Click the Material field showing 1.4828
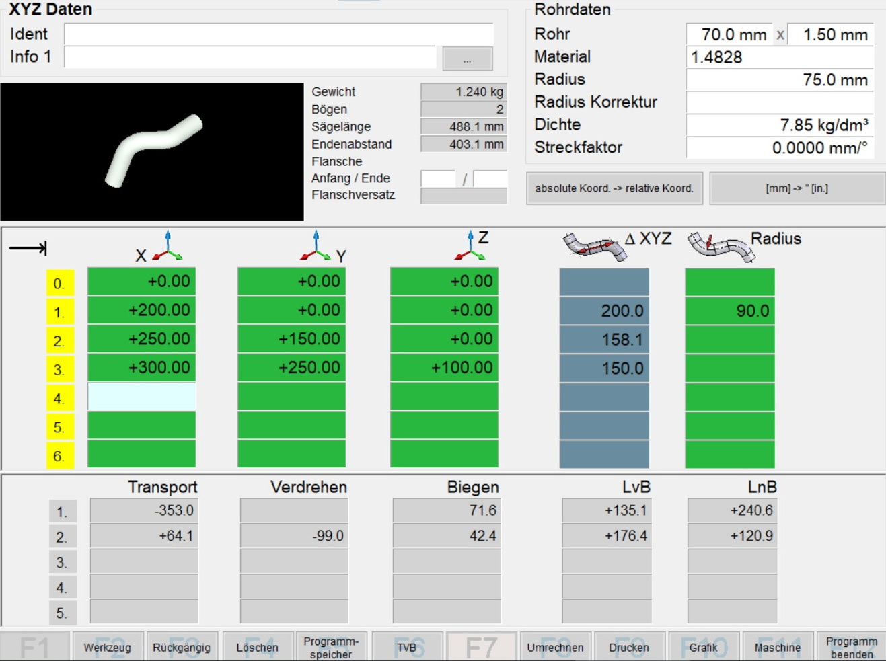The width and height of the screenshot is (886, 661). [x=780, y=57]
